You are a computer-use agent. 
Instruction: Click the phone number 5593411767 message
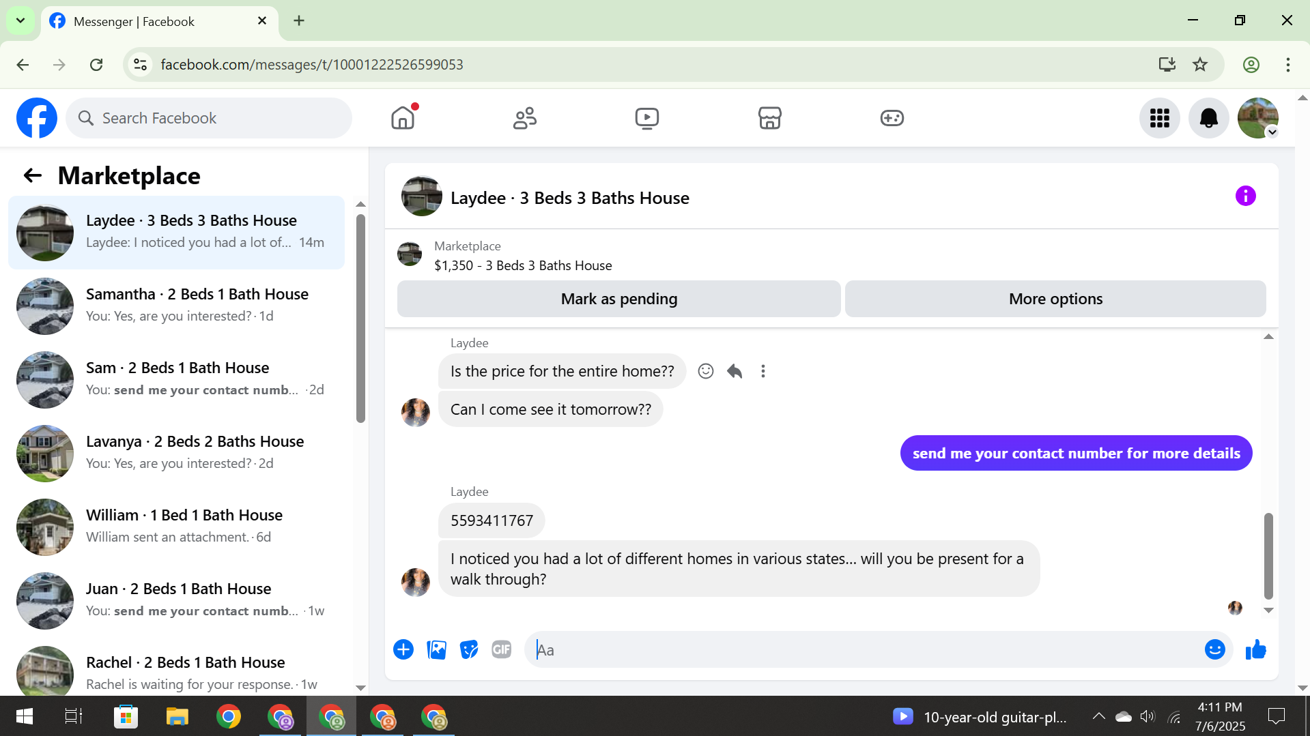coord(492,520)
